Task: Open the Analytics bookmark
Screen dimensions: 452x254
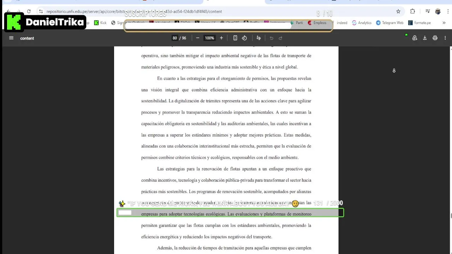Action: 362,23
